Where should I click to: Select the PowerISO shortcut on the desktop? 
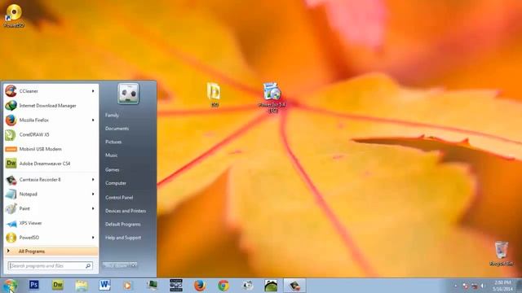[x=14, y=15]
